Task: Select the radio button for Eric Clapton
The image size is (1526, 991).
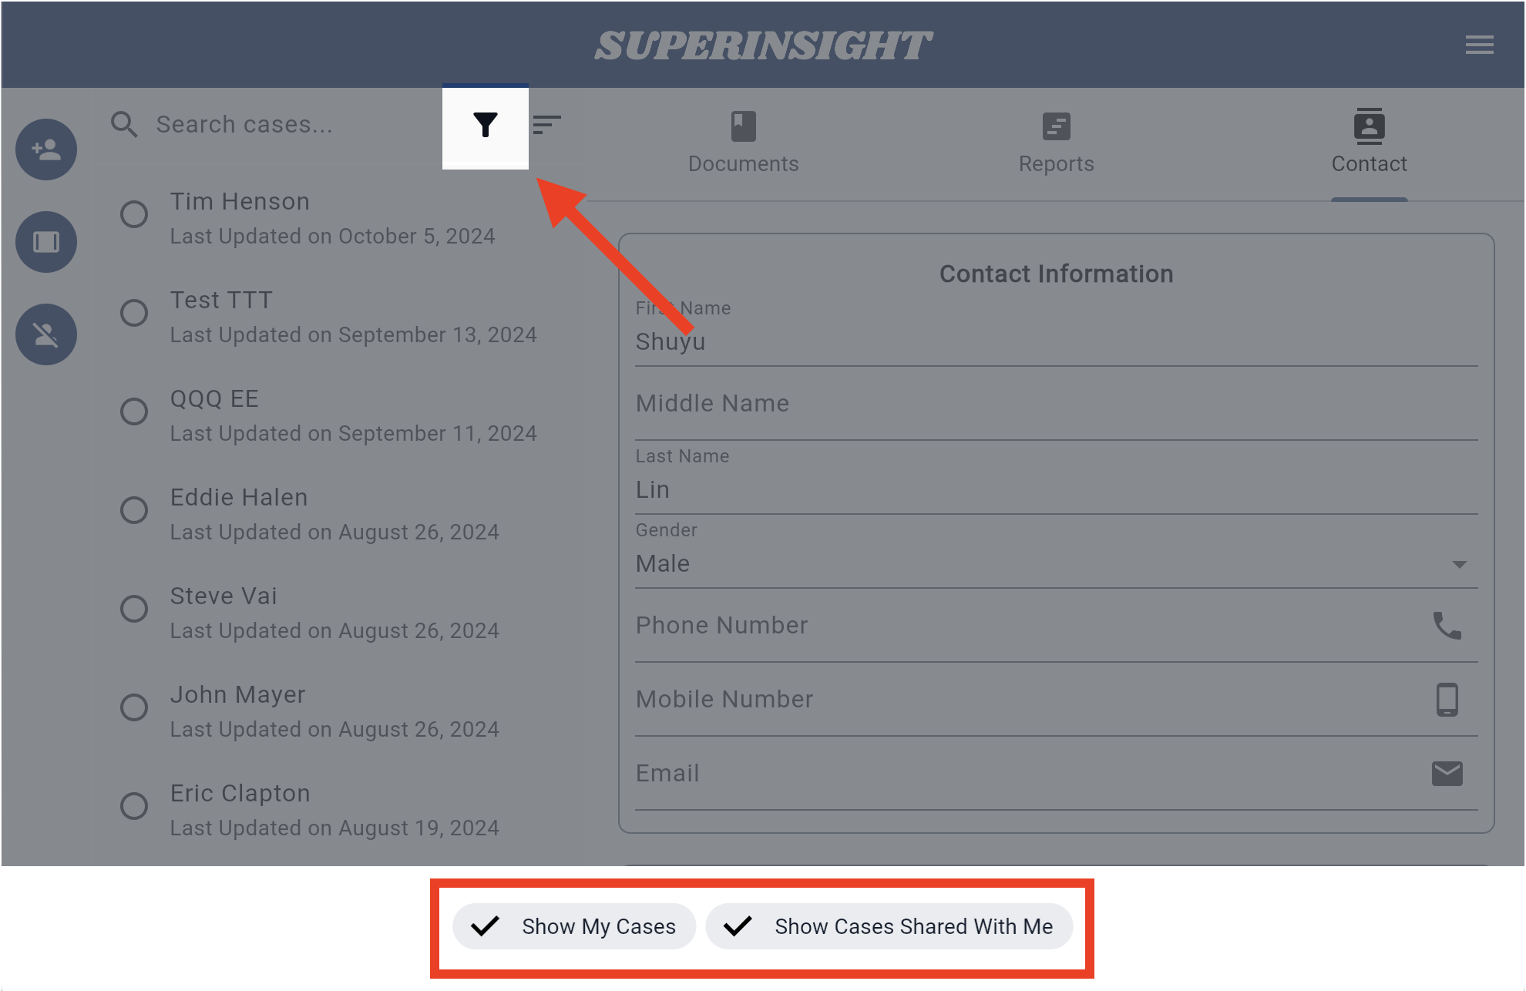Action: [133, 806]
